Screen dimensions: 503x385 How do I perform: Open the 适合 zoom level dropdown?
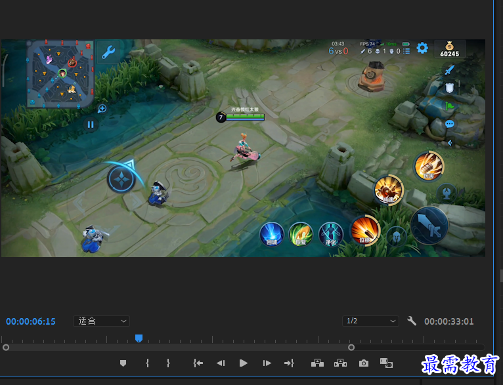point(101,321)
